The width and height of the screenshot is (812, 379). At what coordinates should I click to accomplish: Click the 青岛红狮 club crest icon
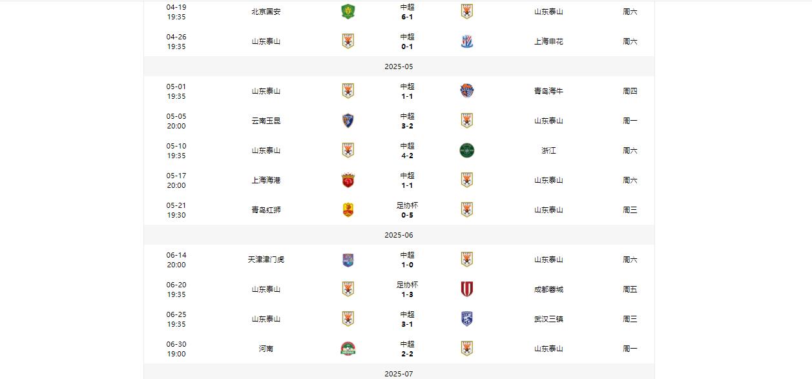348,210
